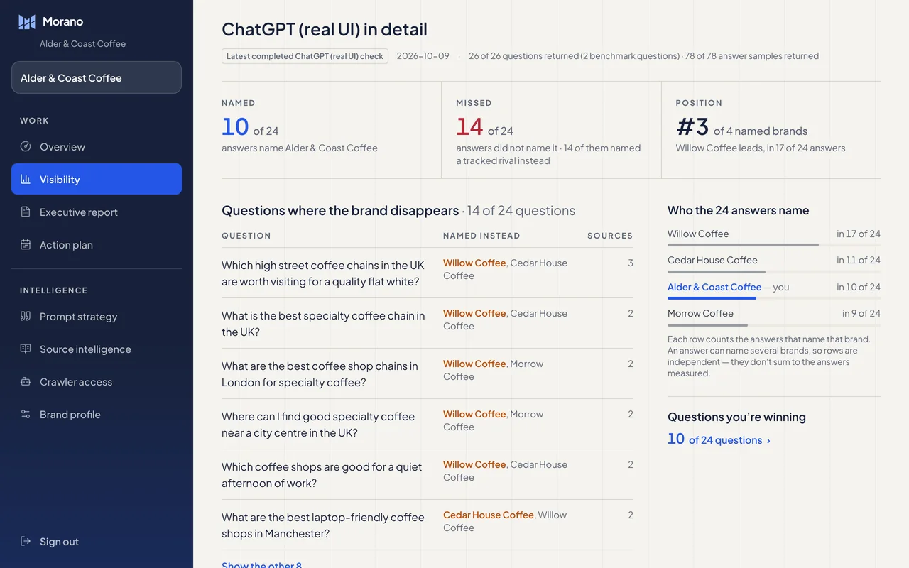This screenshot has width=909, height=568.
Task: Click the Action plan calendar icon
Action: 26,245
